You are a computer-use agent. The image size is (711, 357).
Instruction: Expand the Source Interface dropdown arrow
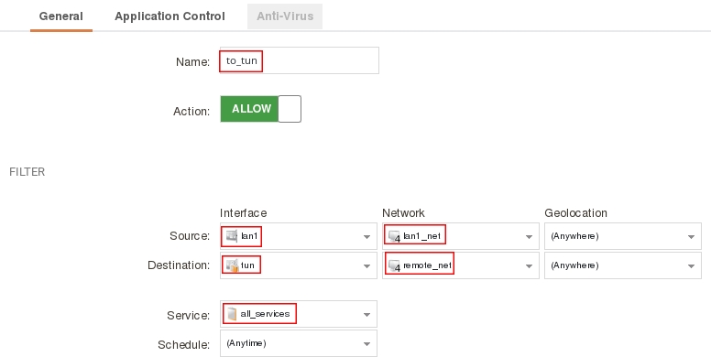[366, 236]
